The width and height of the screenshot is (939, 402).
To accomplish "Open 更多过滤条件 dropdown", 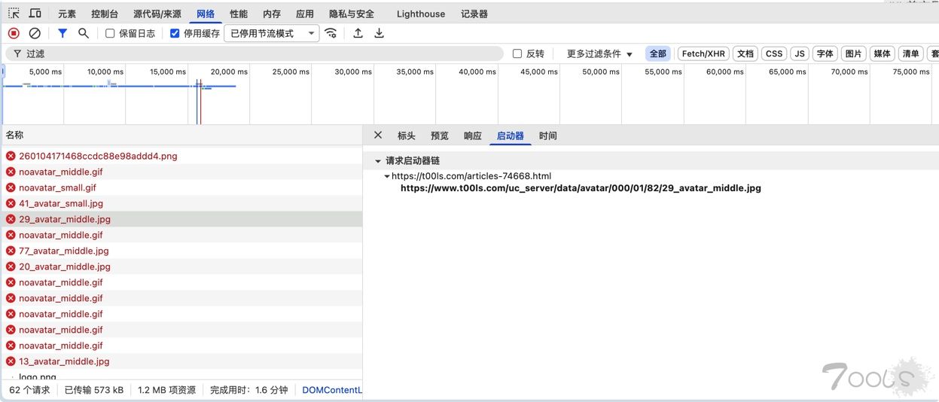I will tap(599, 53).
